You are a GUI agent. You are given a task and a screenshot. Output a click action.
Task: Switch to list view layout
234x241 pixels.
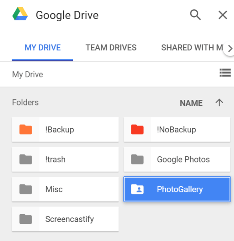tap(225, 73)
